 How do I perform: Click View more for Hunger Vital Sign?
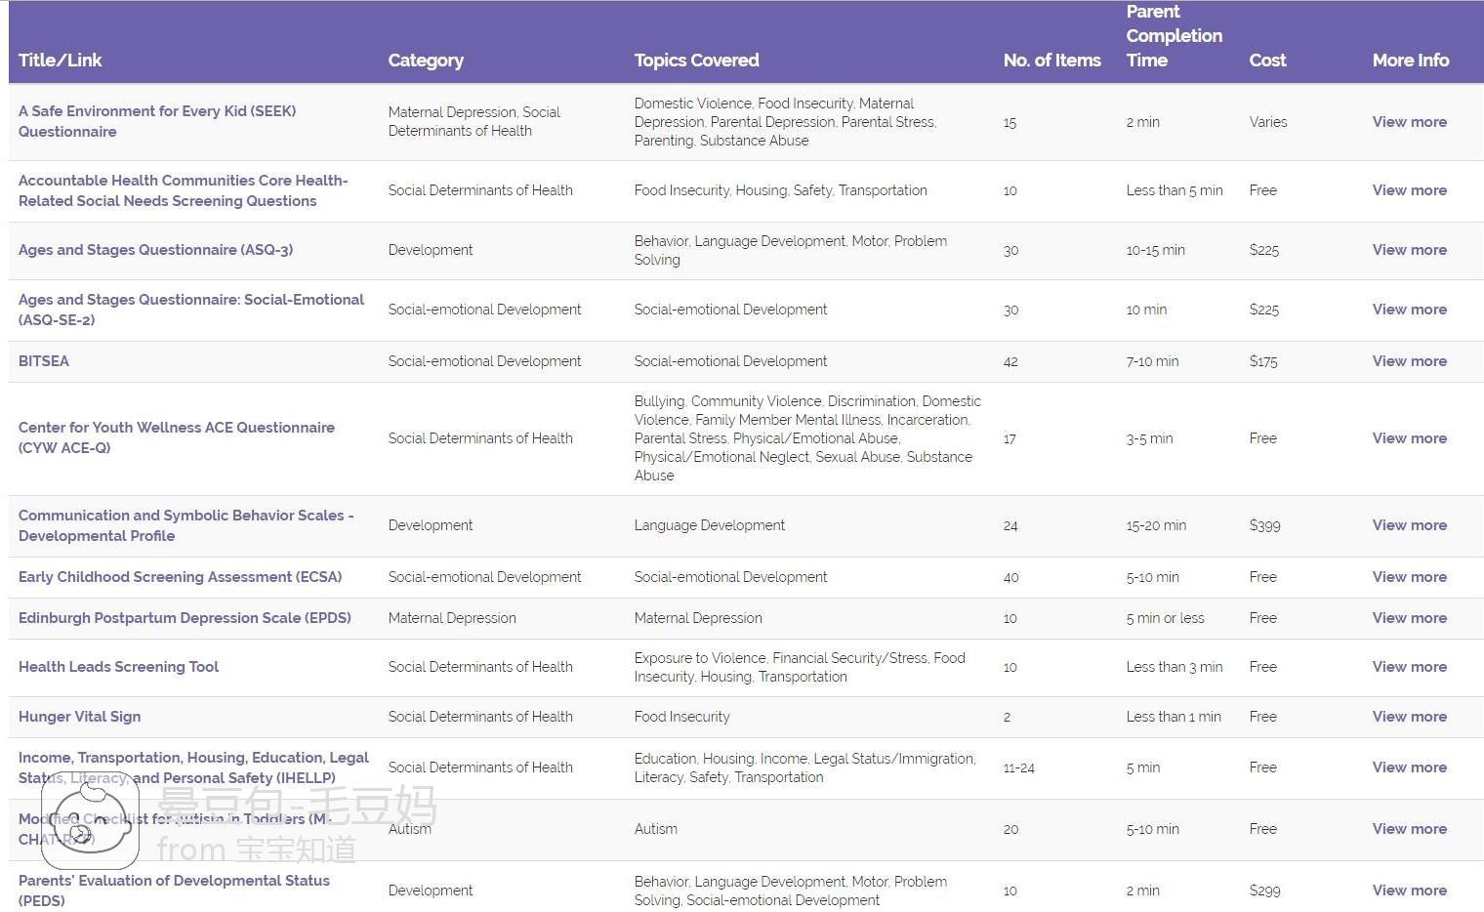pyautogui.click(x=1409, y=717)
